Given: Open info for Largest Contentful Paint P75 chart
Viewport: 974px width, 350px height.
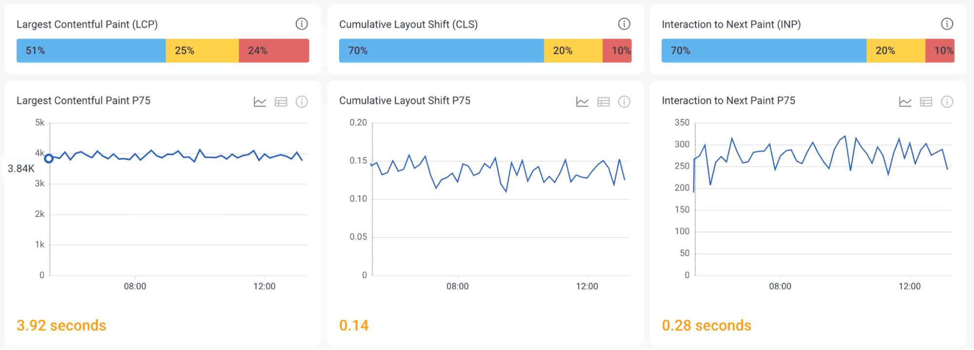Looking at the screenshot, I should (302, 102).
